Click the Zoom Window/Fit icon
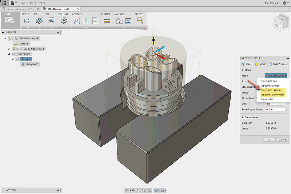This screenshot has height=194, width=291. pyautogui.click(x=149, y=190)
